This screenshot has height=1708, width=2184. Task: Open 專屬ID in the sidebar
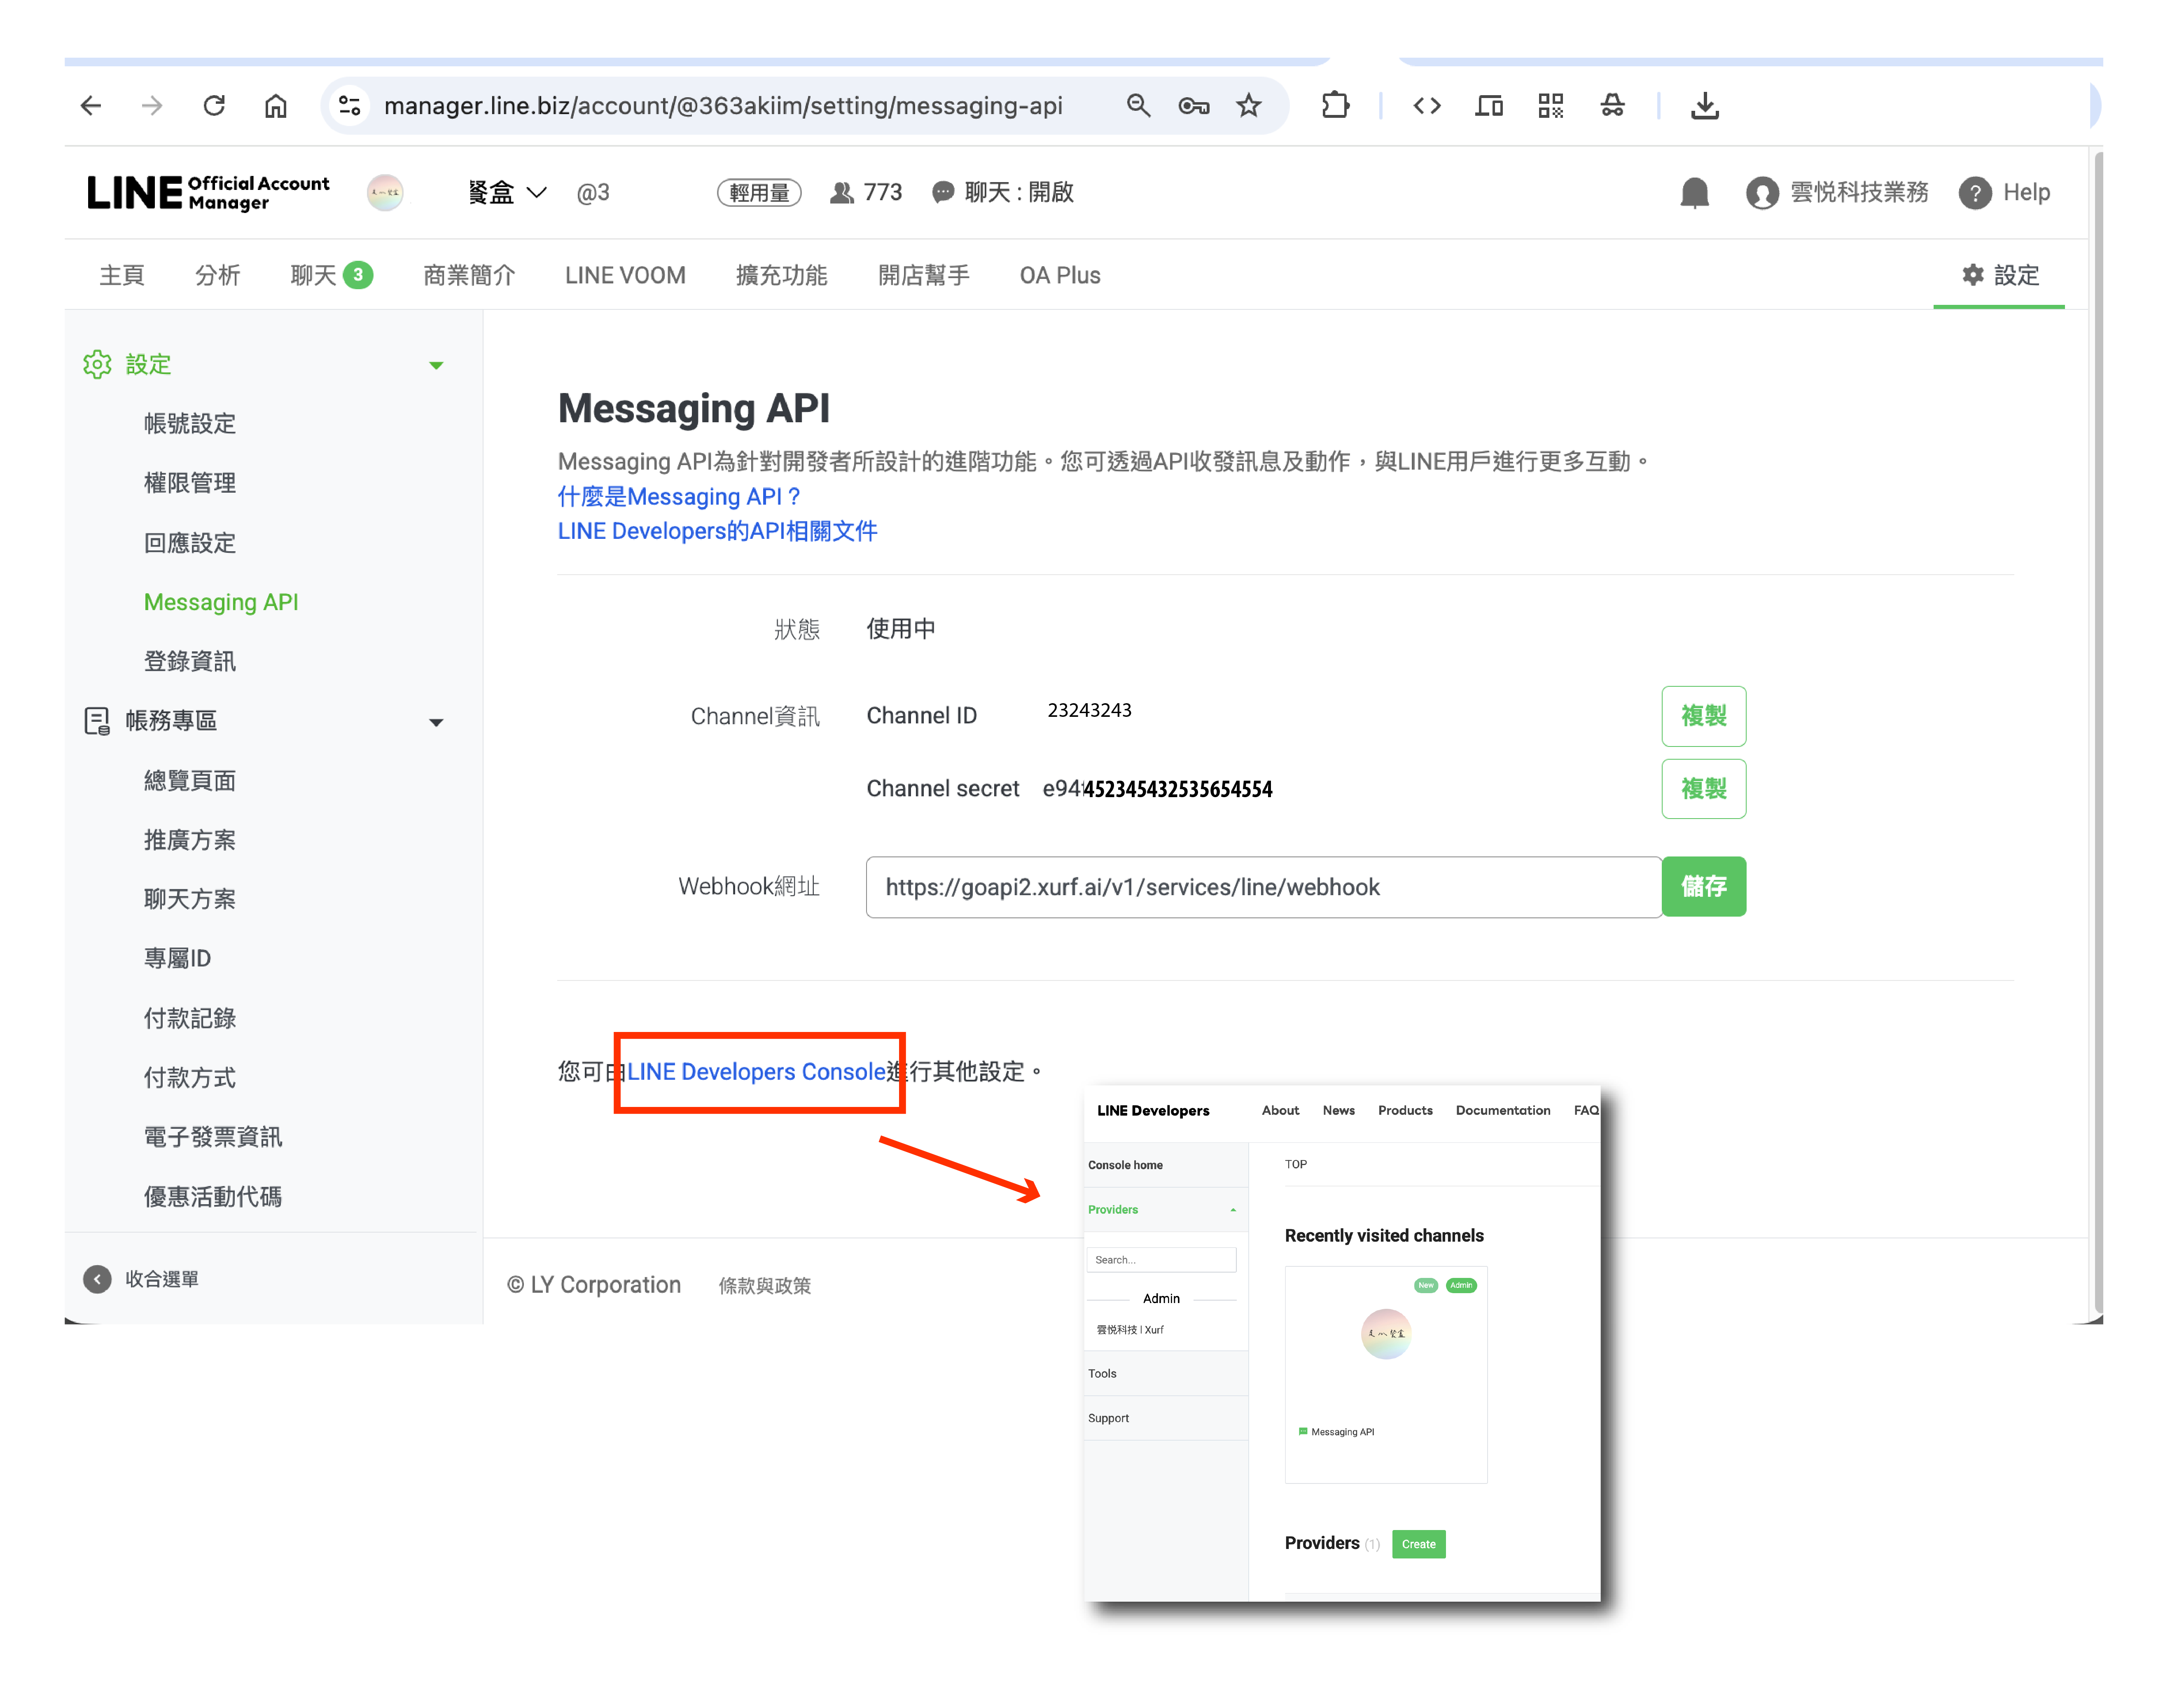coord(177,959)
